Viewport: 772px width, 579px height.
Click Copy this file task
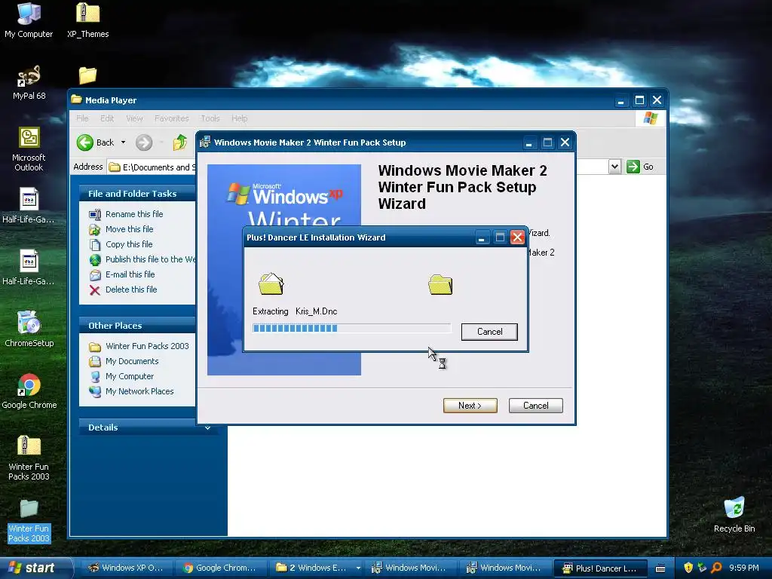tap(129, 244)
